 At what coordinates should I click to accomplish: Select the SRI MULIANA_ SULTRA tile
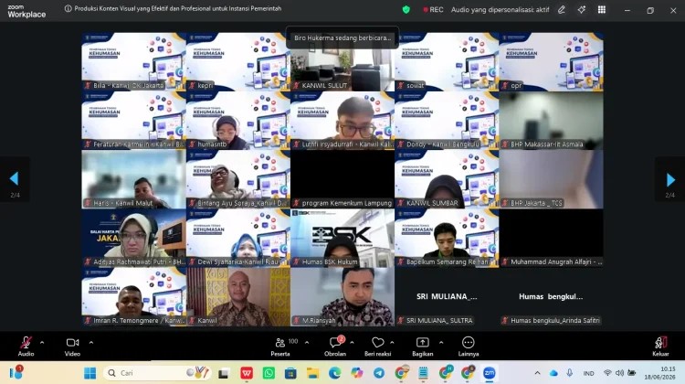tap(447, 297)
